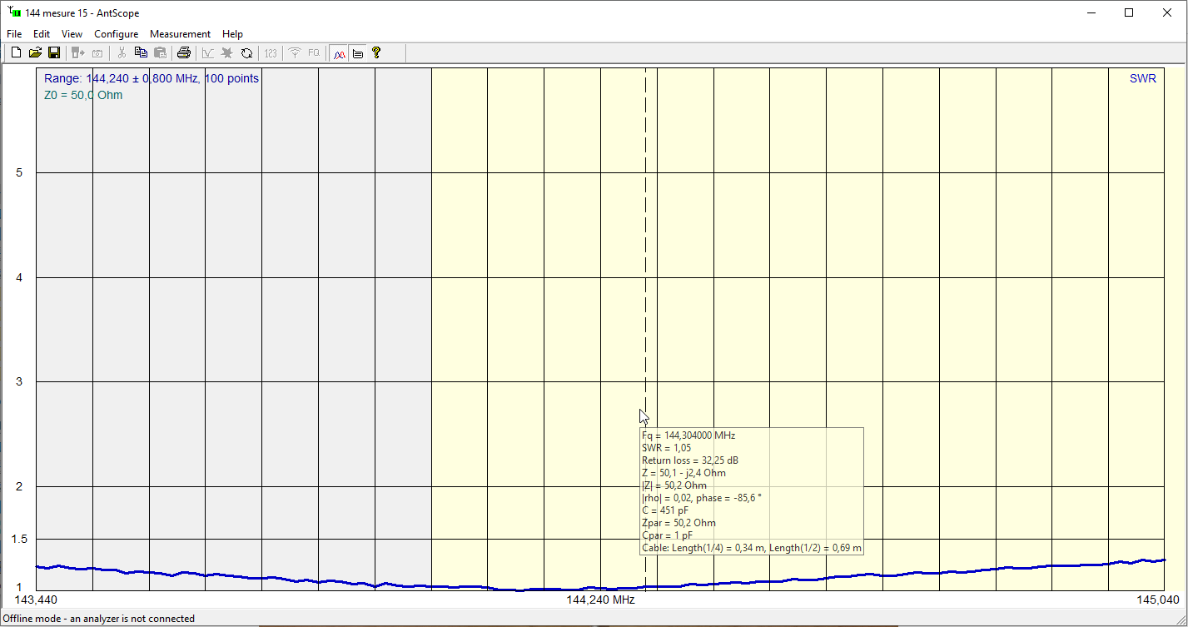Click the 145,040 end frequency label

[x=1158, y=600]
